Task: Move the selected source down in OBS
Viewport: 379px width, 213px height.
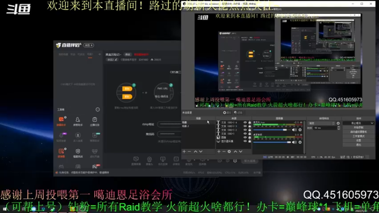Action: point(241,151)
